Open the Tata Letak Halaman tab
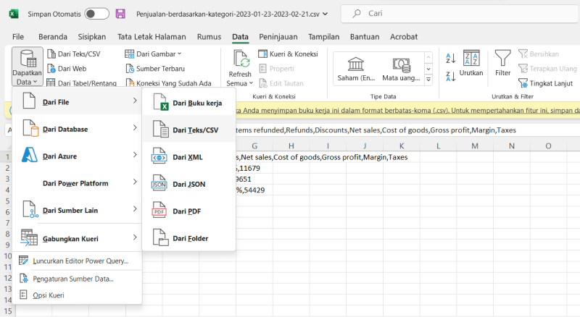 click(152, 37)
